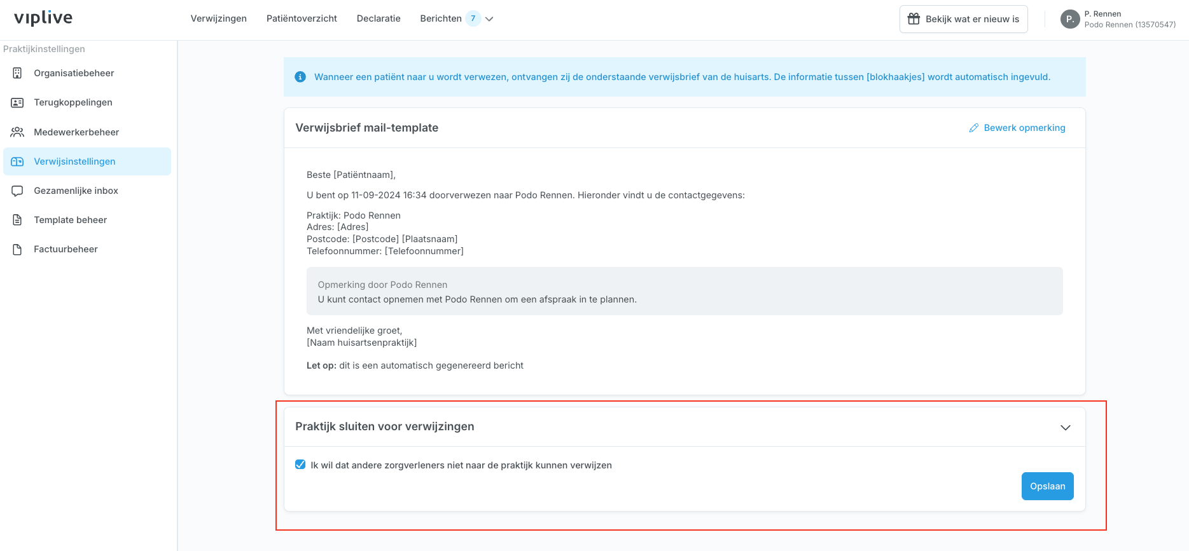Select Organisatiebeheer in sidebar

[x=87, y=73]
